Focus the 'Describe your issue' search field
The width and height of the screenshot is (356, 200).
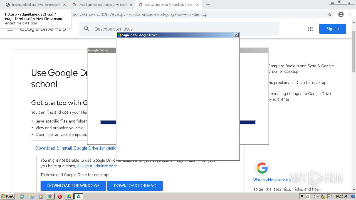[179, 29]
